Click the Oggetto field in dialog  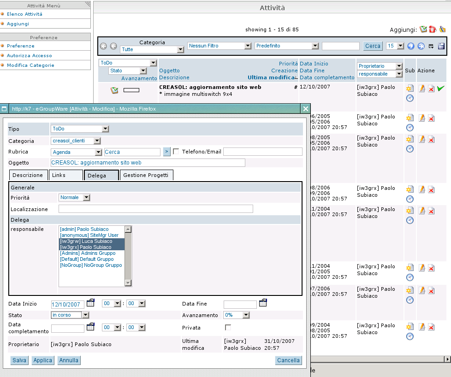click(148, 163)
